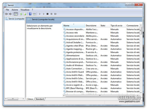Viewport: 147px width, 109px height.
Task: Open the Azione menu
Action: 15,10
